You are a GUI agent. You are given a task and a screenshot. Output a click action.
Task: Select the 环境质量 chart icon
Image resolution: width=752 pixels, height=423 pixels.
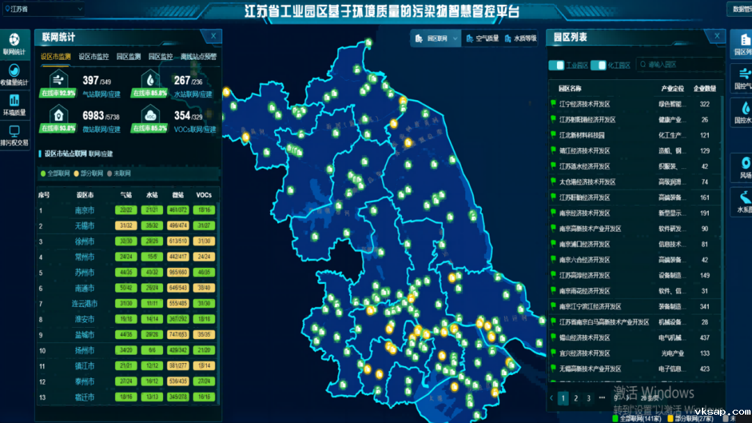pyautogui.click(x=14, y=103)
